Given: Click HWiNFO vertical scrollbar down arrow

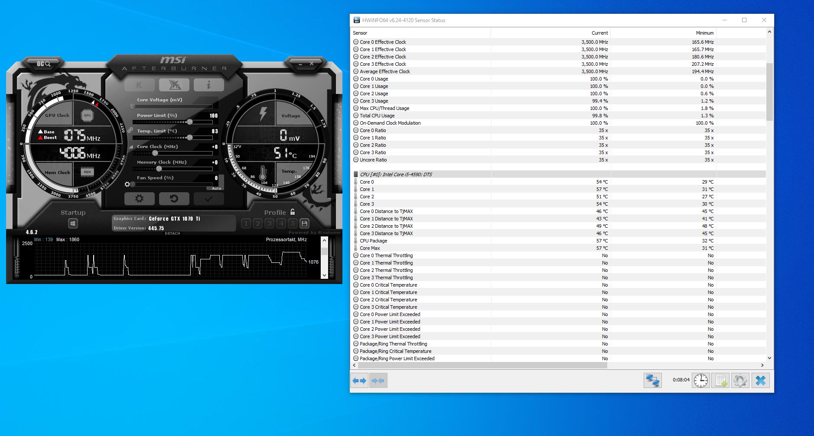Looking at the screenshot, I should 769,358.
